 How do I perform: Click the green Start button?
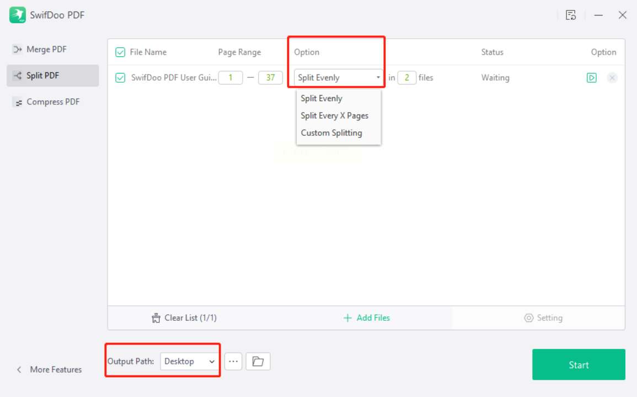[x=579, y=364]
